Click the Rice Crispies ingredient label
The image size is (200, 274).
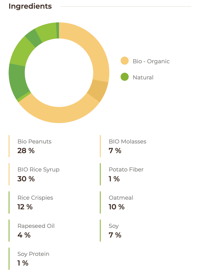point(35,198)
